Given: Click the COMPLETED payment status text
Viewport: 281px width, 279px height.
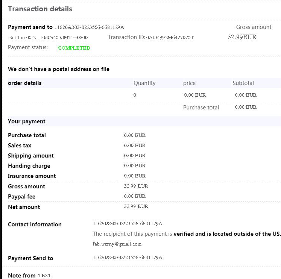Looking at the screenshot, I should coord(74,48).
